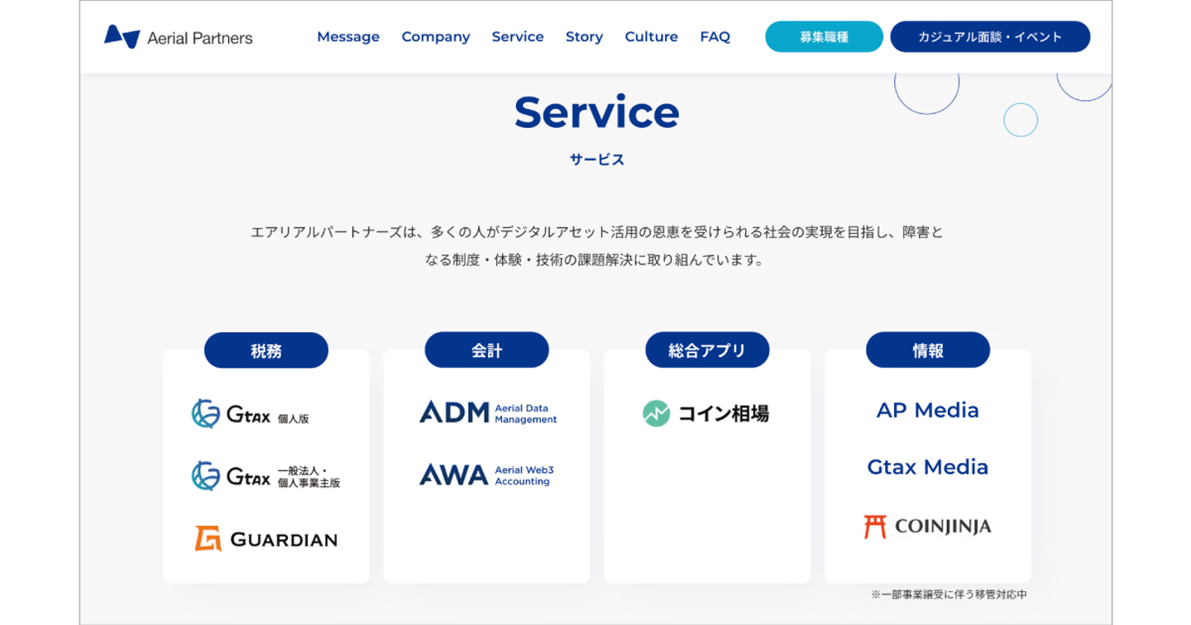Image resolution: width=1191 pixels, height=625 pixels.
Task: Open the FAQ nav item
Action: [715, 37]
